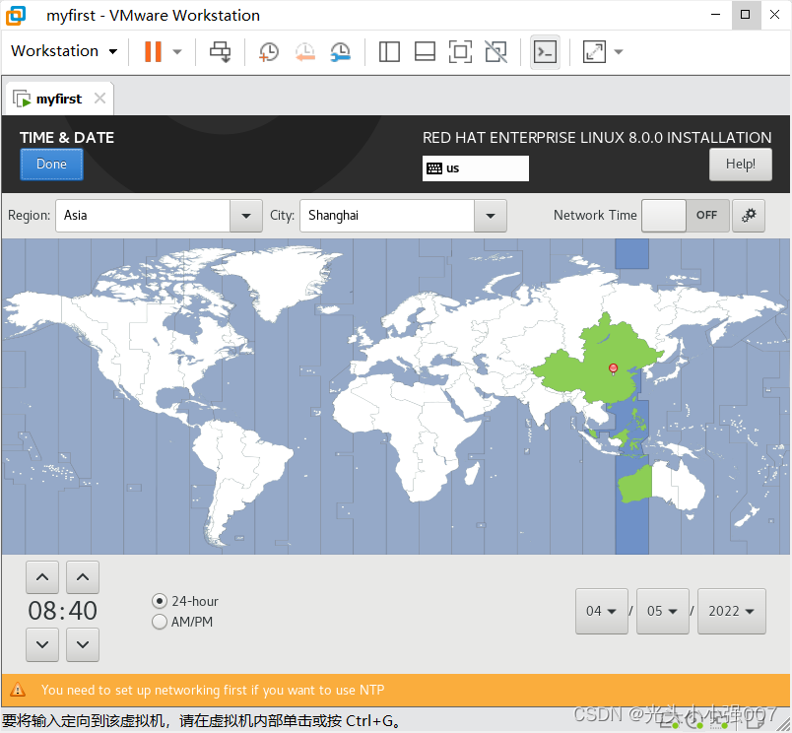The image size is (792, 733).
Task: Open the month dropdown showing 04
Action: (602, 611)
